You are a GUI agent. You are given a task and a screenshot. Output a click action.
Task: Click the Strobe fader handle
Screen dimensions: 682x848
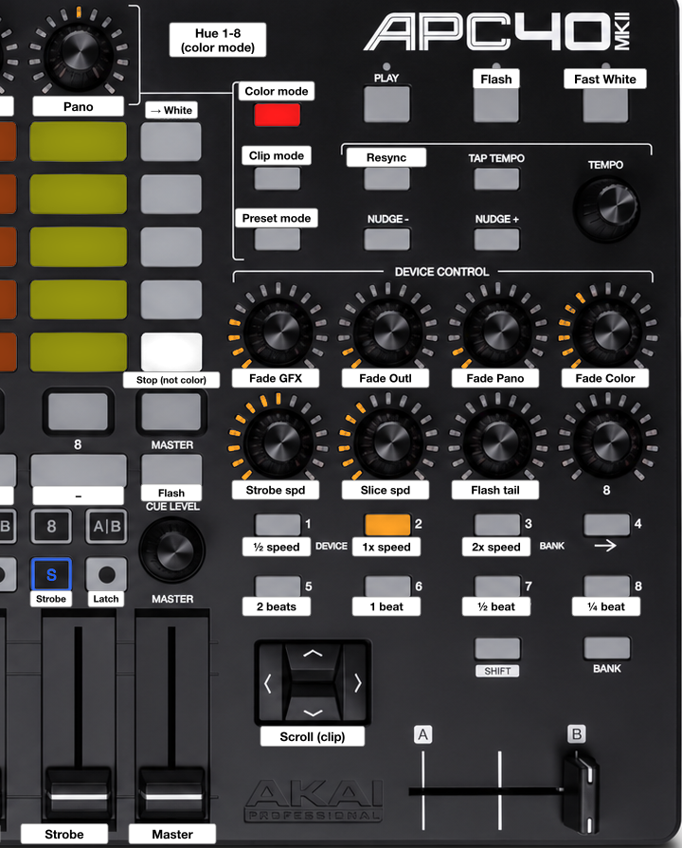[79, 794]
